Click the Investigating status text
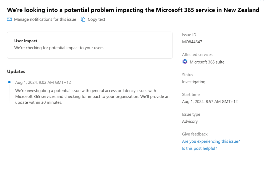Image resolution: width=270 pixels, height=169 pixels. click(194, 82)
